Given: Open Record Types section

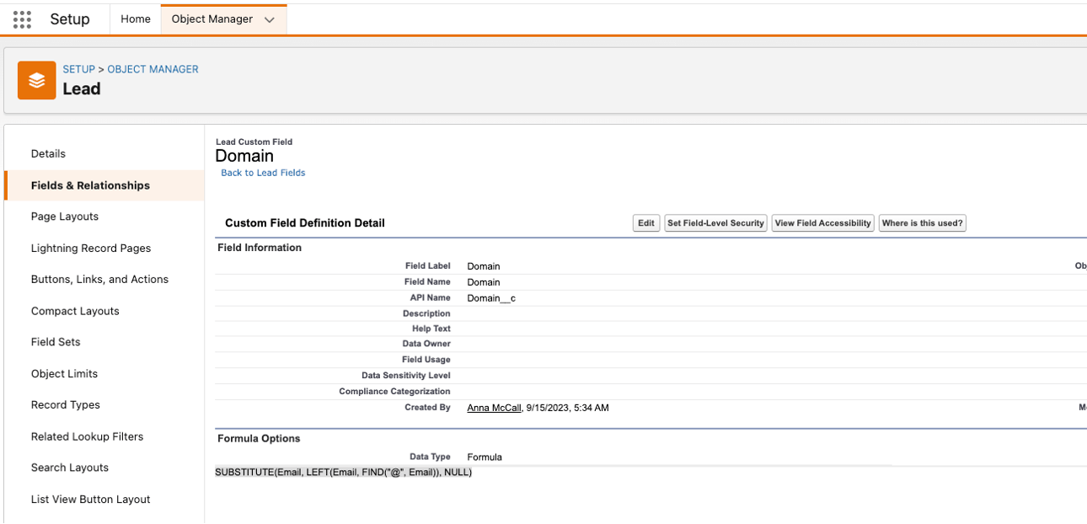Looking at the screenshot, I should pos(66,404).
